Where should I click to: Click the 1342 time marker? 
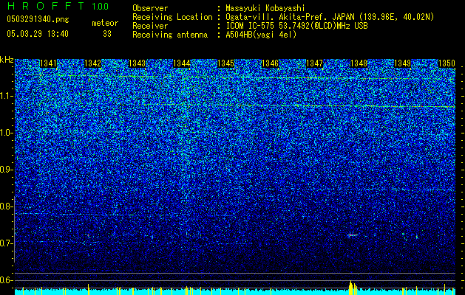(x=92, y=63)
